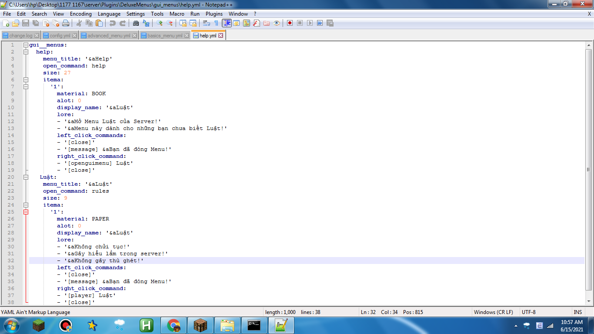Open the Encoding menu

80,14
